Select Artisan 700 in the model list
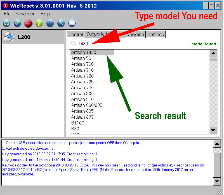This screenshot has width=224, height=195. [x=82, y=64]
